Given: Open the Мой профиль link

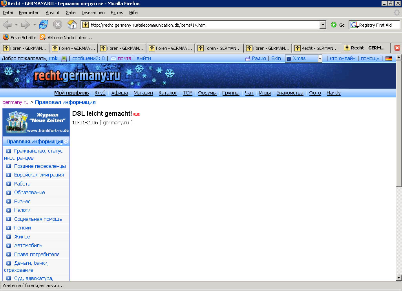Looking at the screenshot, I should (x=71, y=93).
